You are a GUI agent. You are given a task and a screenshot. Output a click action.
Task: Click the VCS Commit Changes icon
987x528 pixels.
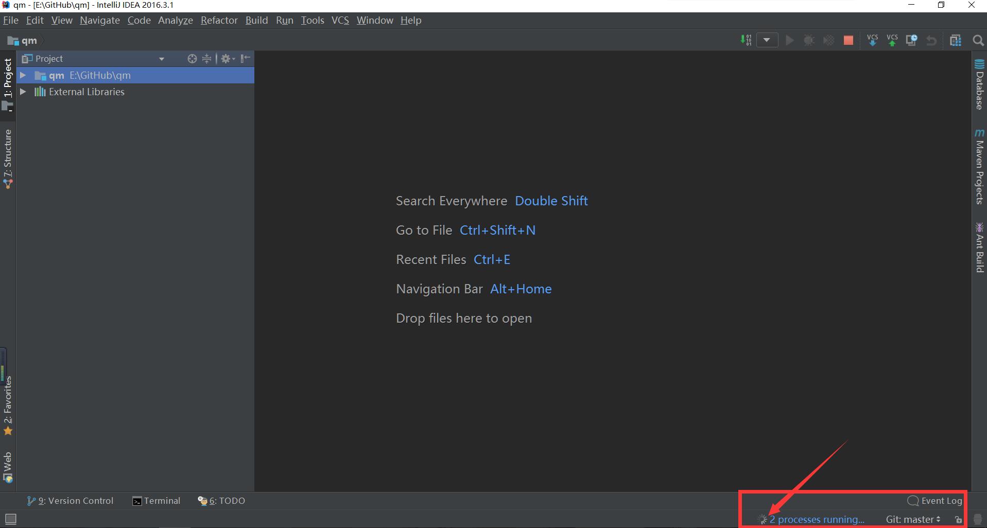click(892, 40)
